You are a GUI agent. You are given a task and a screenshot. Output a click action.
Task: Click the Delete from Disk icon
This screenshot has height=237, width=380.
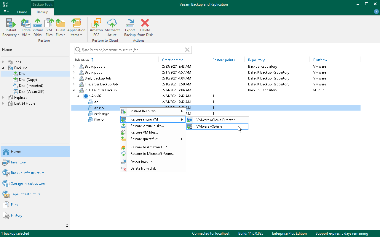(x=145, y=27)
